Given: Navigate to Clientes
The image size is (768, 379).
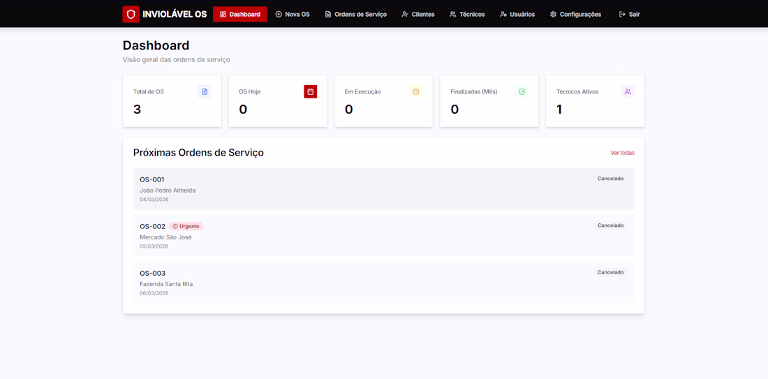Looking at the screenshot, I should [x=418, y=14].
